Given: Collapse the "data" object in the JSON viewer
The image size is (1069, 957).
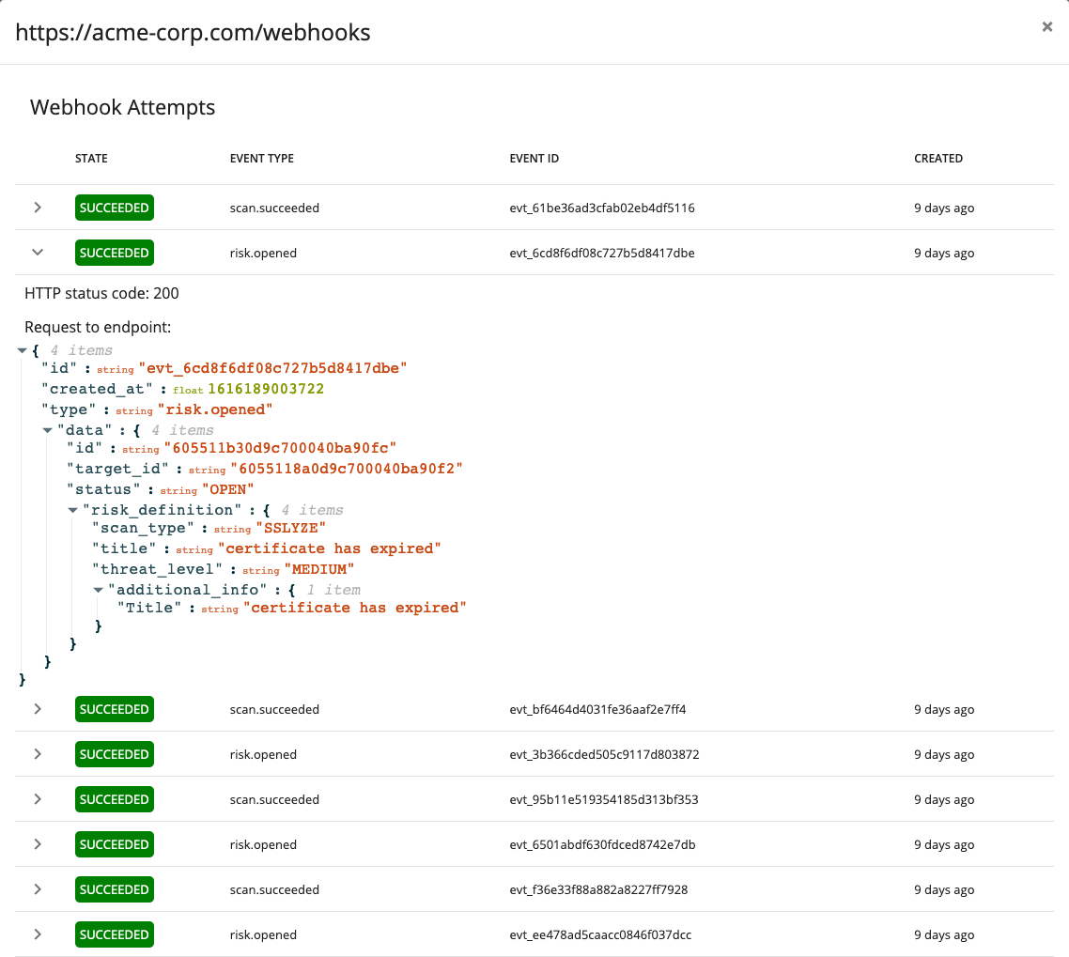Looking at the screenshot, I should 48,429.
